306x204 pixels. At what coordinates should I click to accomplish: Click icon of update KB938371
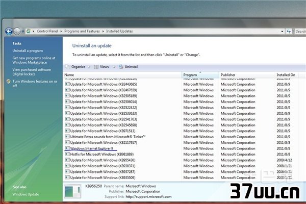coord(67,166)
